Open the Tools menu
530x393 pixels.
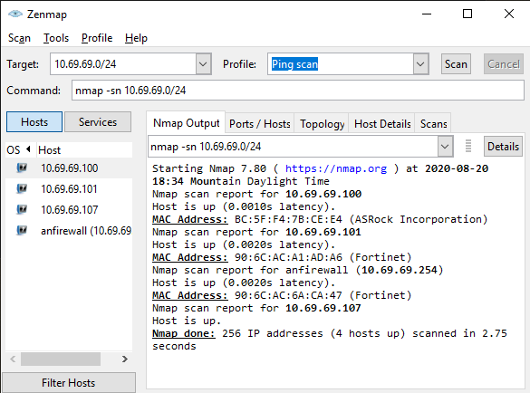pyautogui.click(x=56, y=38)
